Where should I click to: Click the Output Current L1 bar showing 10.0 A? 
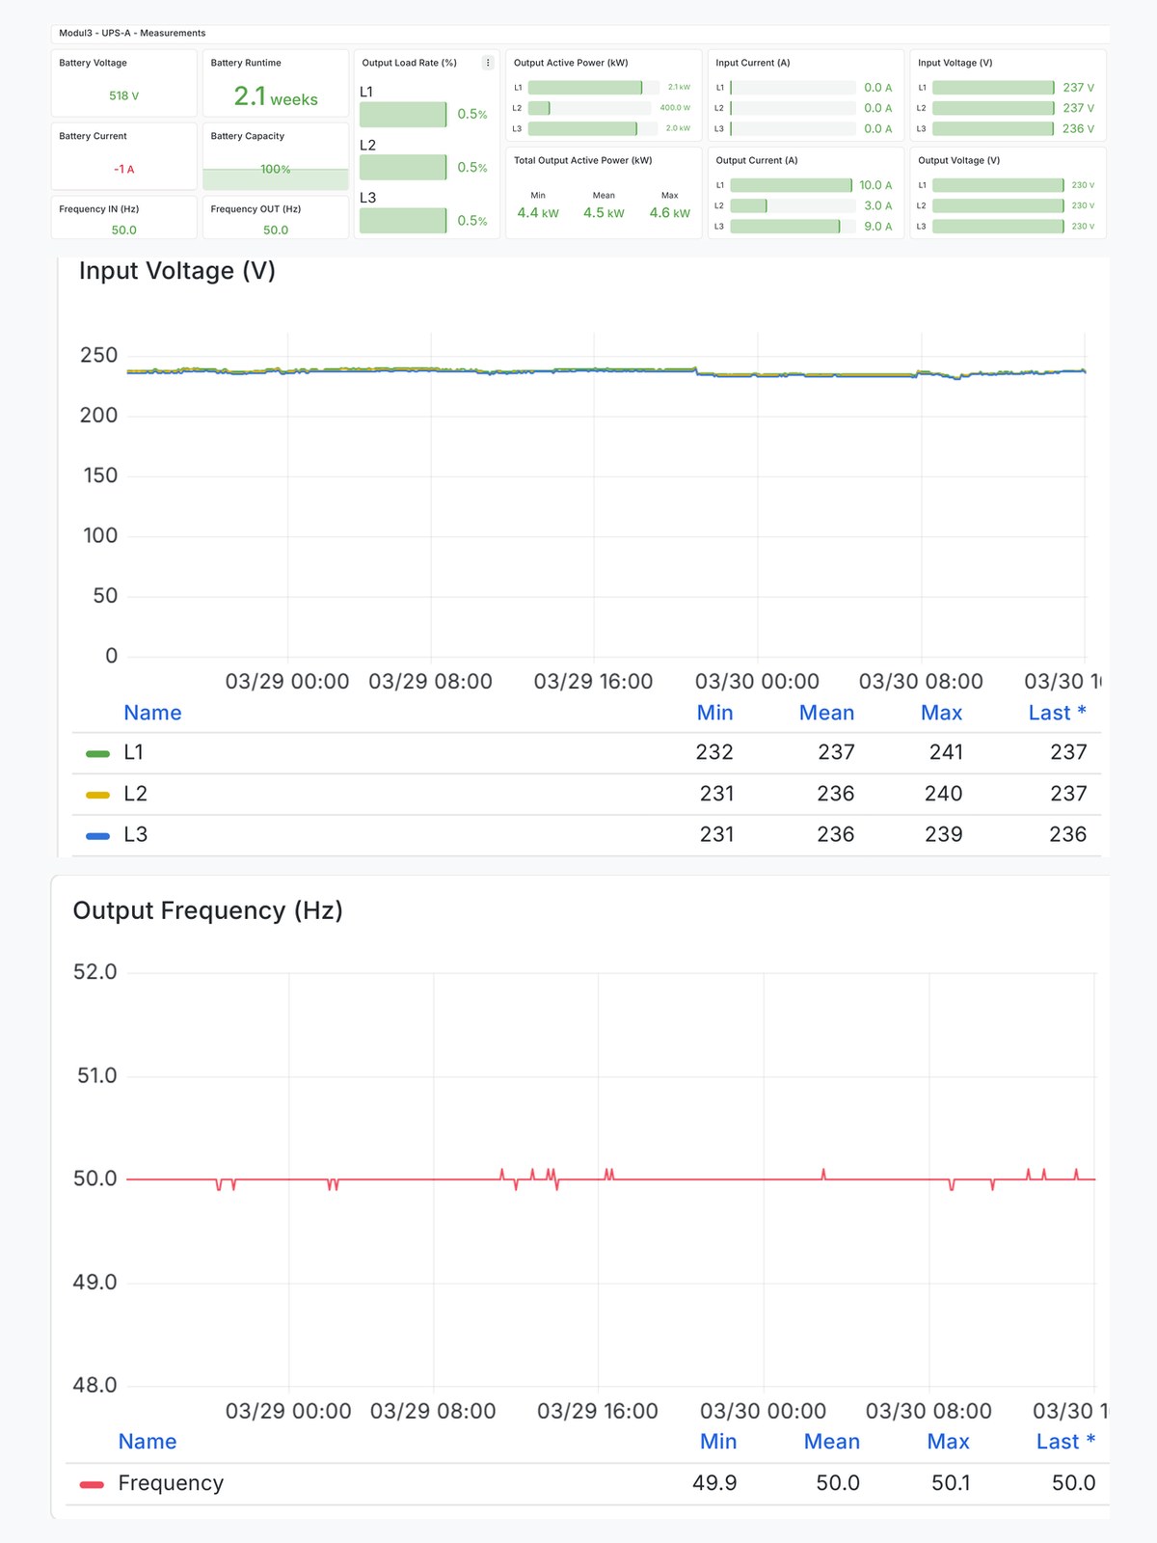(x=792, y=185)
